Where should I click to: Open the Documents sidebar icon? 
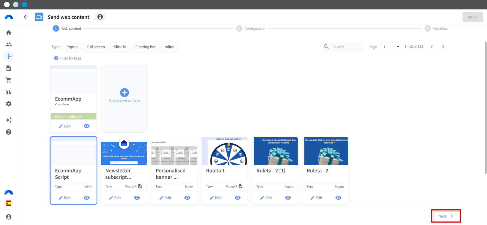click(x=9, y=68)
